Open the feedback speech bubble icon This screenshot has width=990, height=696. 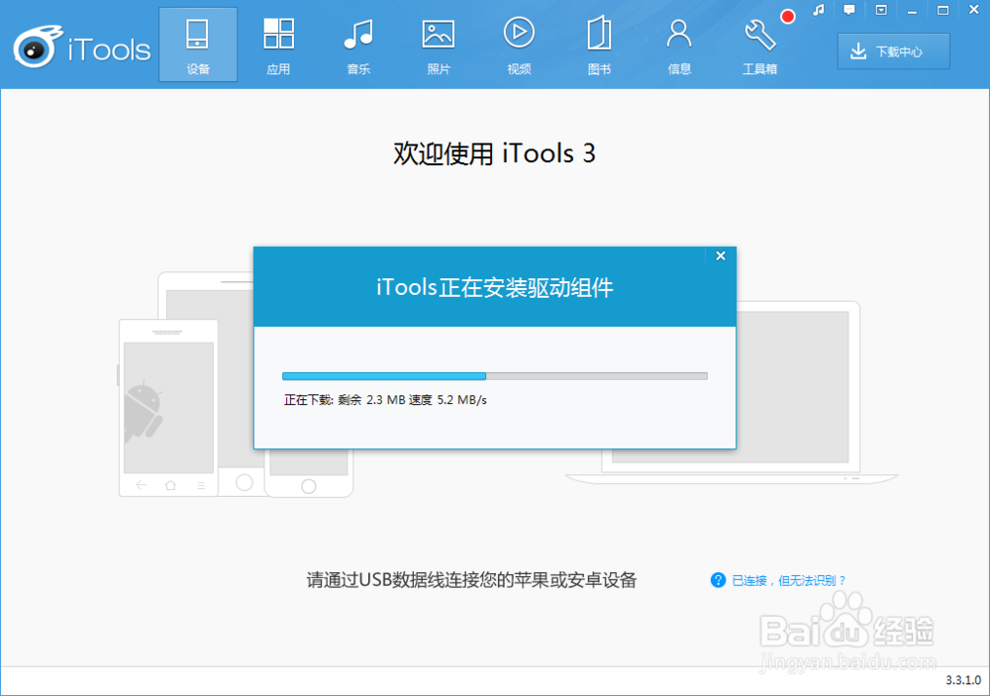(x=849, y=10)
